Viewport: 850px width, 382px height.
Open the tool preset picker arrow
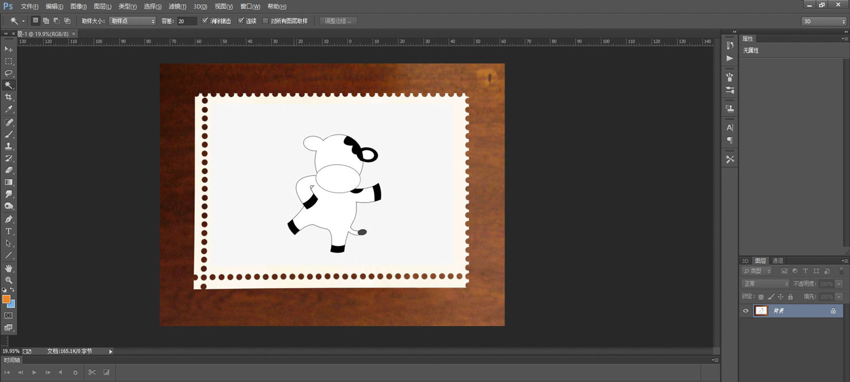tap(23, 21)
